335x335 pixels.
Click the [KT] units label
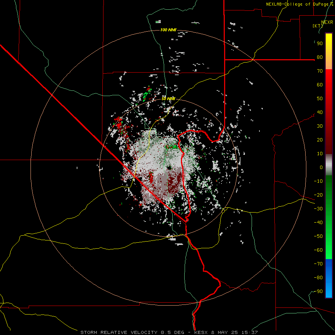pos(318,26)
